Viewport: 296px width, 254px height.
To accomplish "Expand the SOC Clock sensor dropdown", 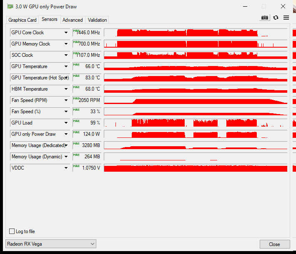I will point(66,55).
